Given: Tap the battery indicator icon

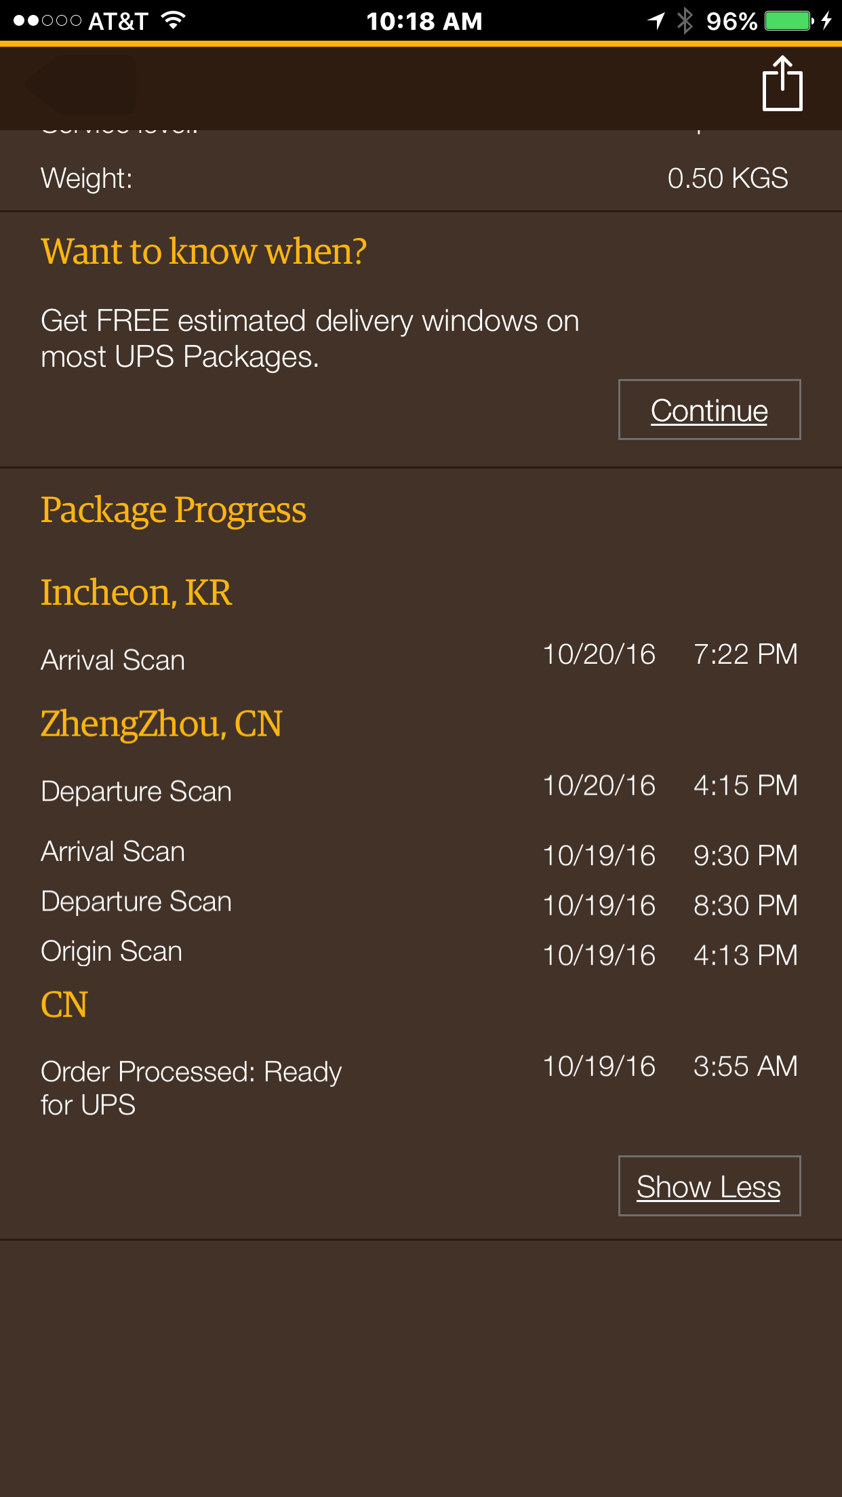Looking at the screenshot, I should (789, 21).
